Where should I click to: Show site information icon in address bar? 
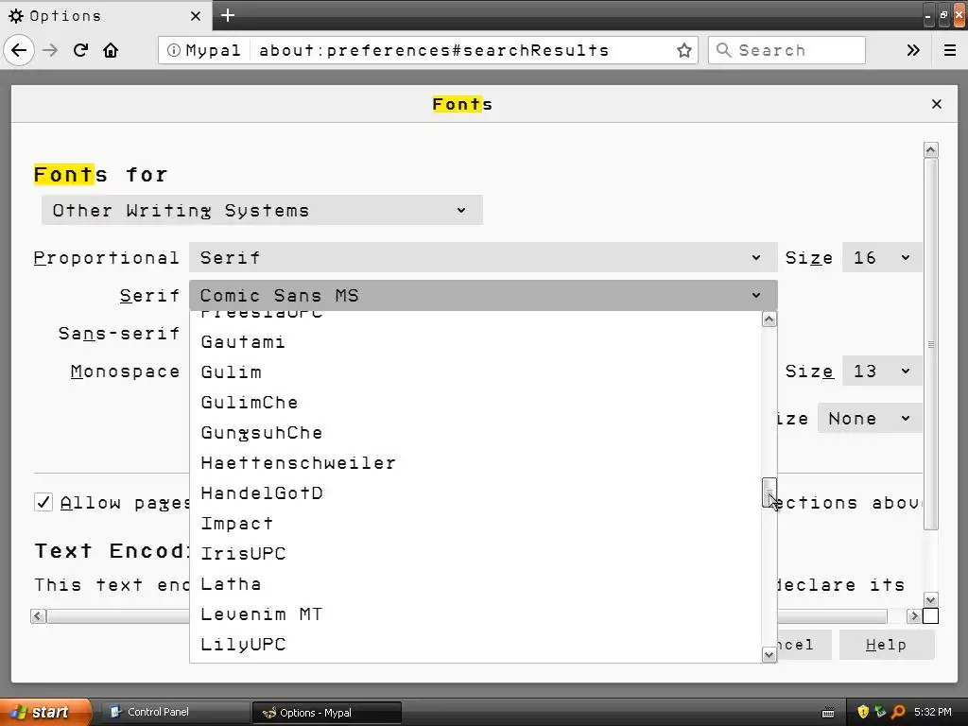point(174,50)
